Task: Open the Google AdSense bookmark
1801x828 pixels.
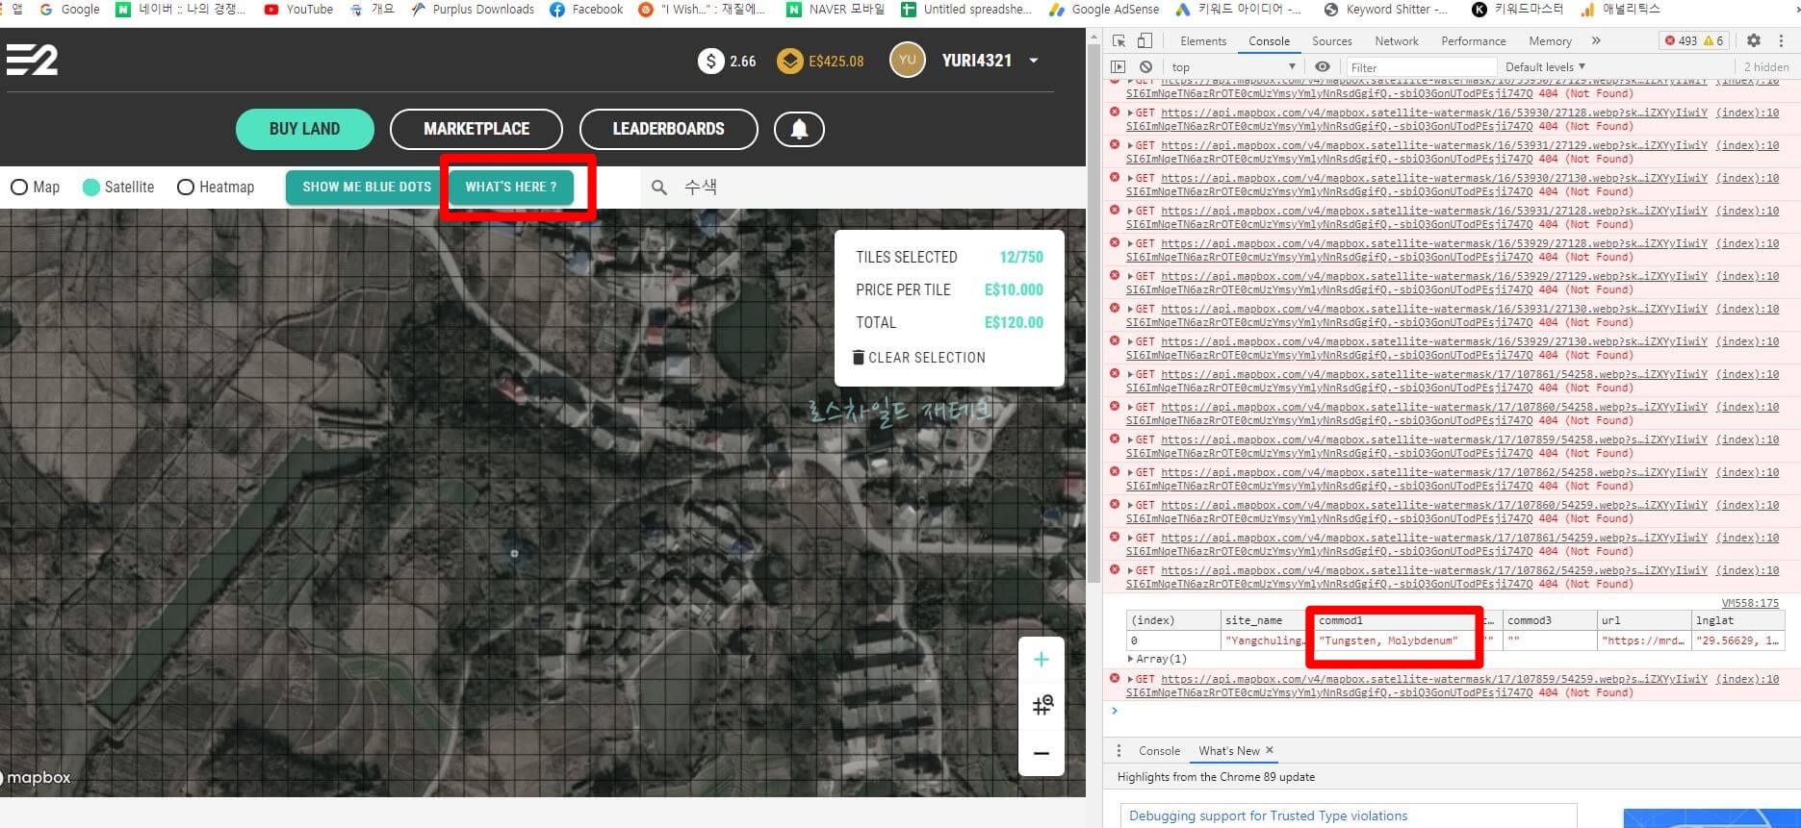Action: coord(1104,10)
